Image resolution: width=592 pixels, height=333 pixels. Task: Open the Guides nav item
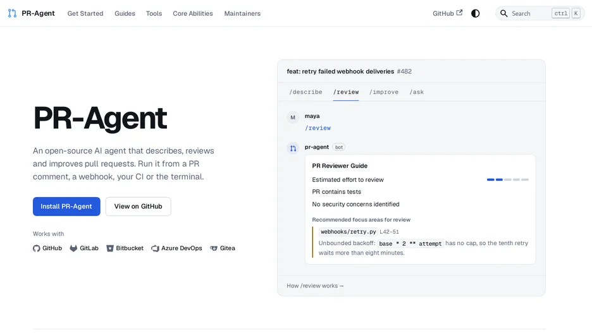[x=125, y=13]
